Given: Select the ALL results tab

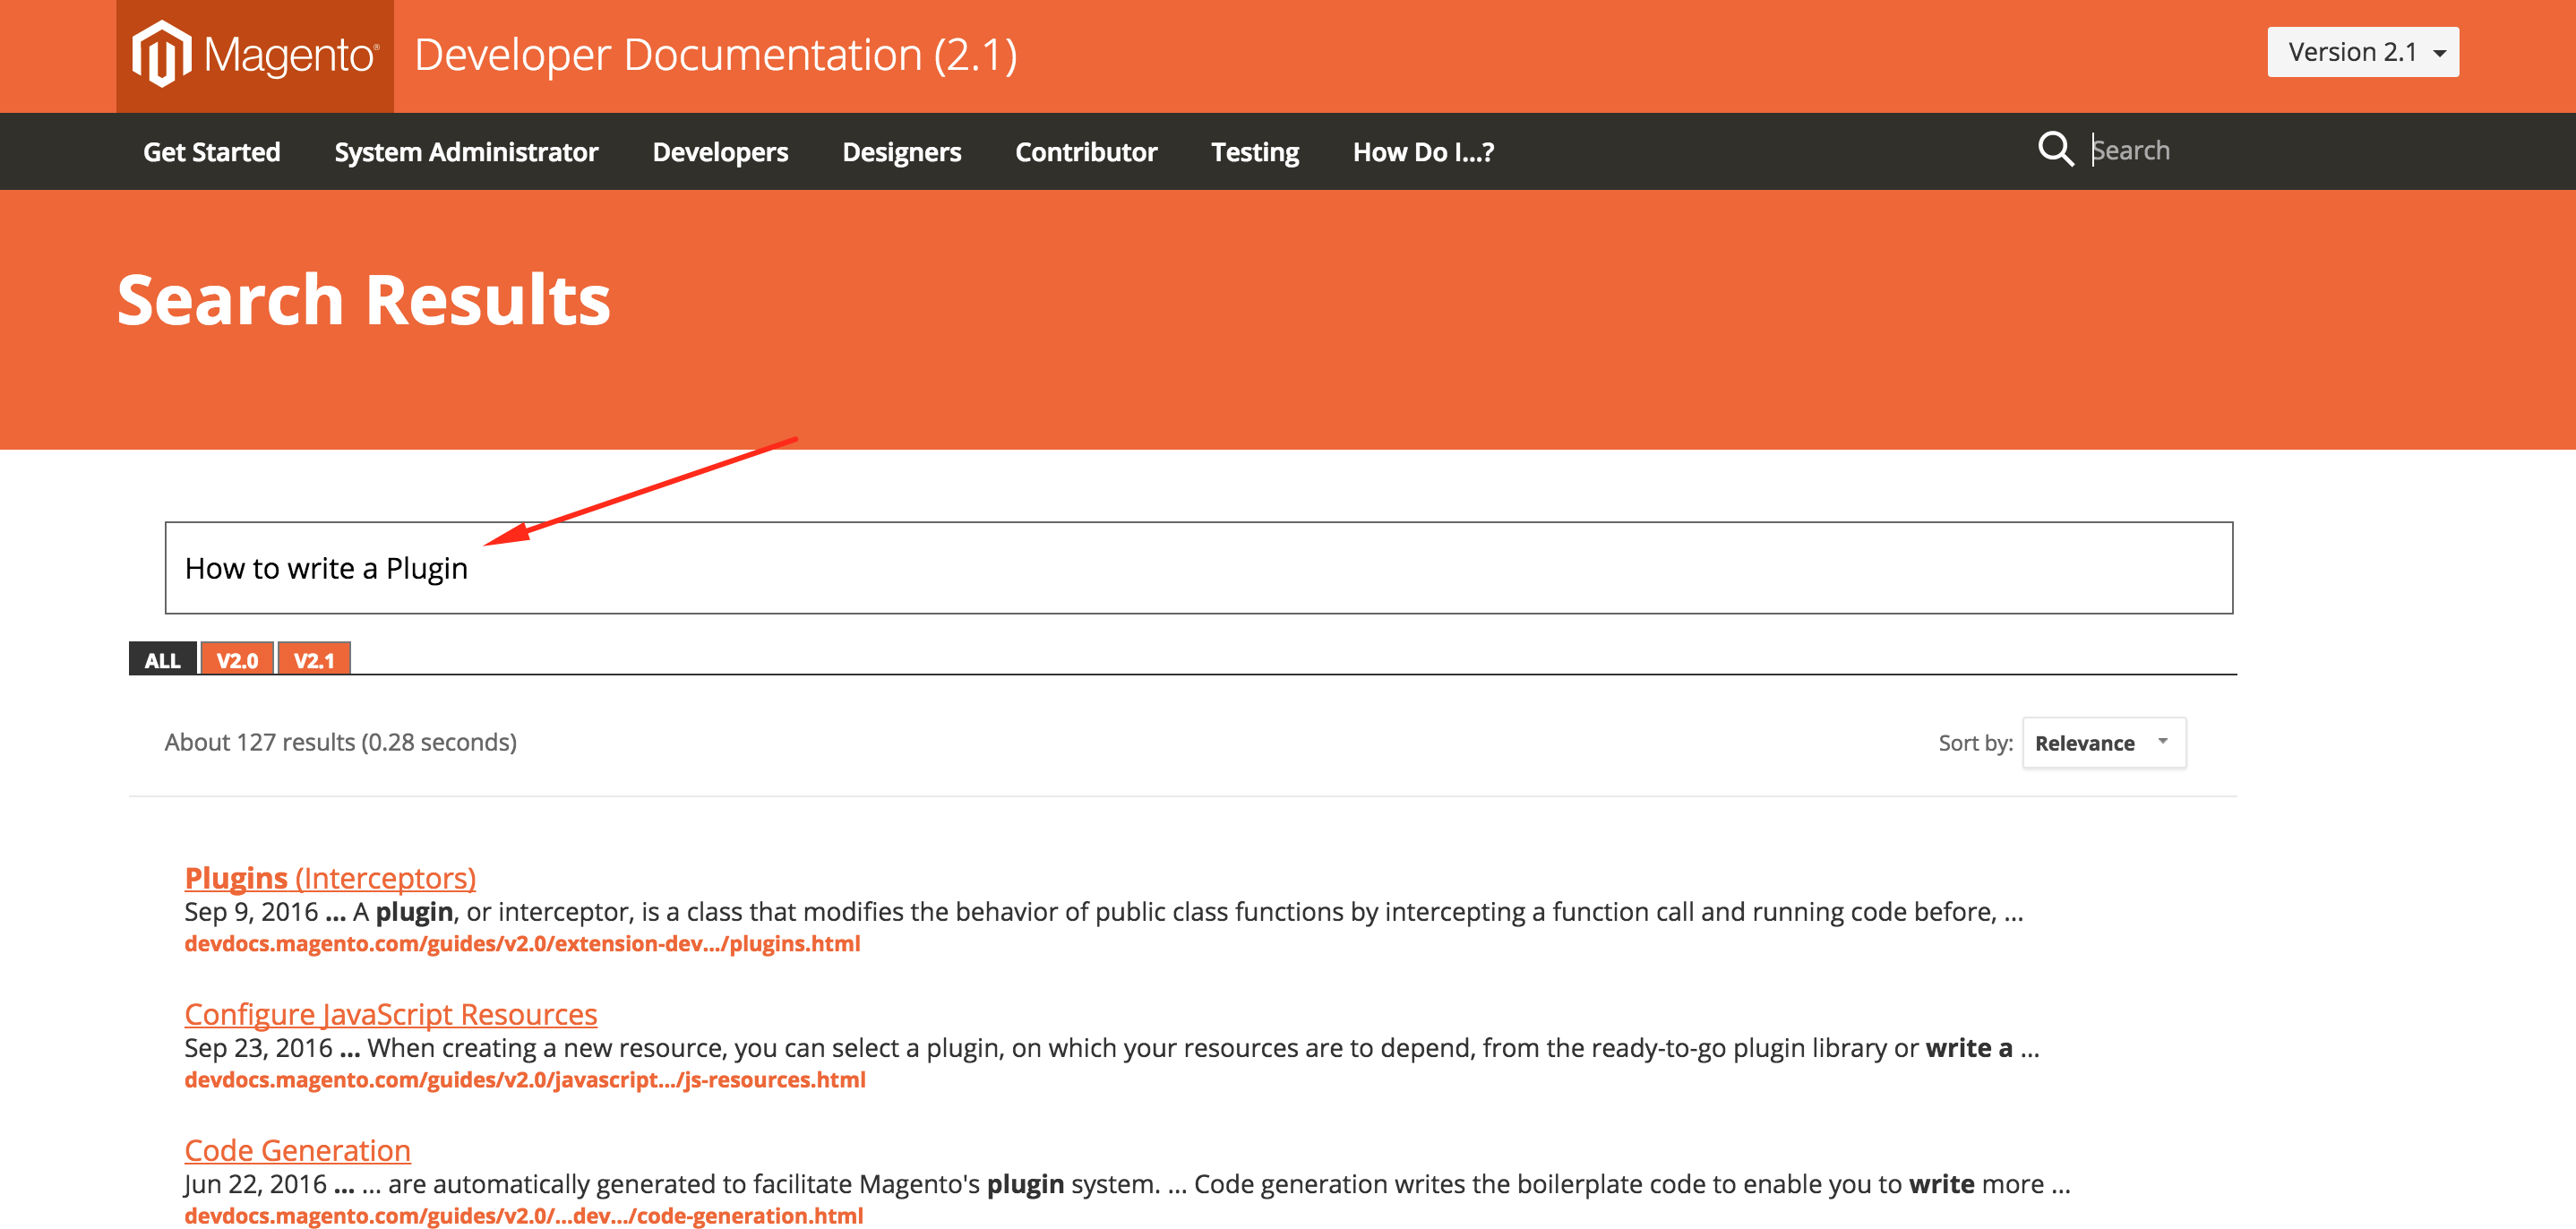Looking at the screenshot, I should 163,660.
